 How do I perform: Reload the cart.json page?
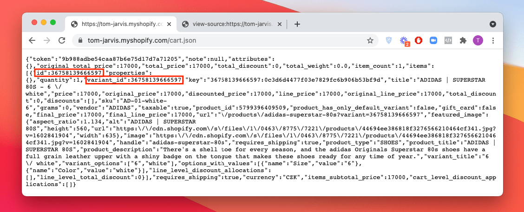[62, 40]
